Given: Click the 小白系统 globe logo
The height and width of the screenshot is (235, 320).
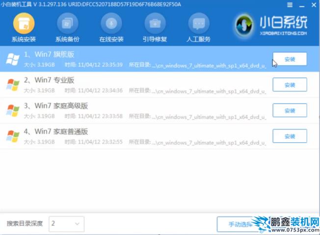Looking at the screenshot, I should (x=244, y=26).
